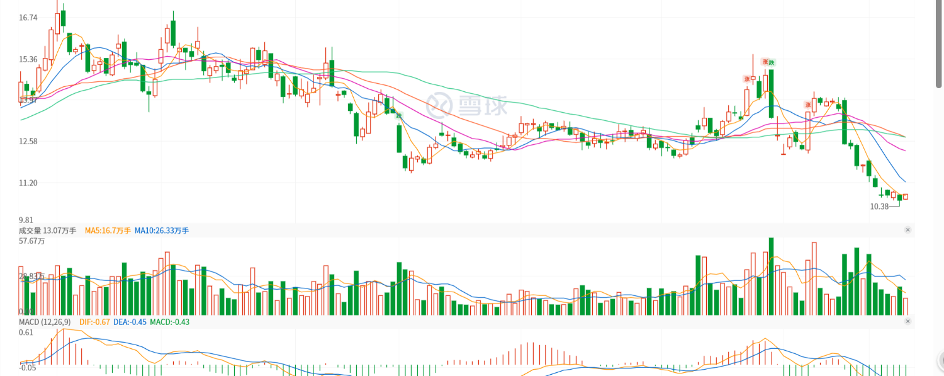Click the 15.36 price axis label
Image resolution: width=944 pixels, height=376 pixels.
[x=28, y=59]
